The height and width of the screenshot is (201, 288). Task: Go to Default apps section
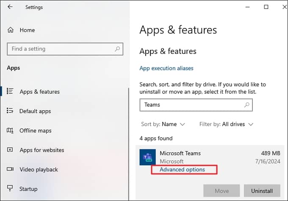[x=35, y=111]
